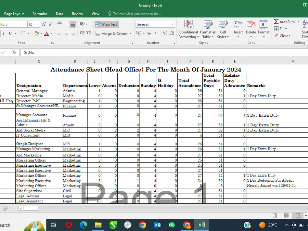Click AutoSum
This screenshot has height=231, width=308.
(x=284, y=22)
